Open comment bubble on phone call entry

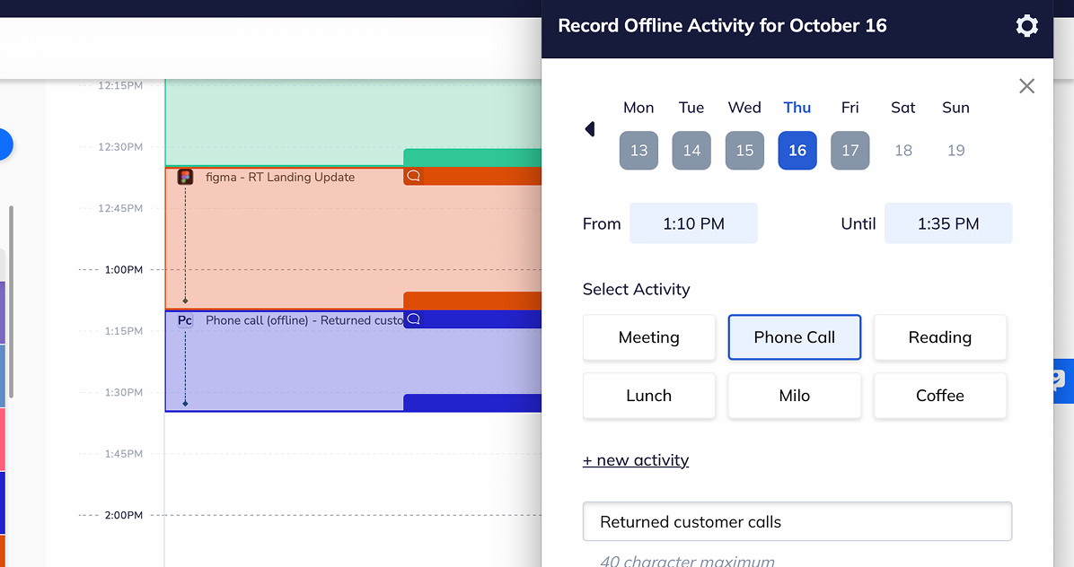pos(414,319)
